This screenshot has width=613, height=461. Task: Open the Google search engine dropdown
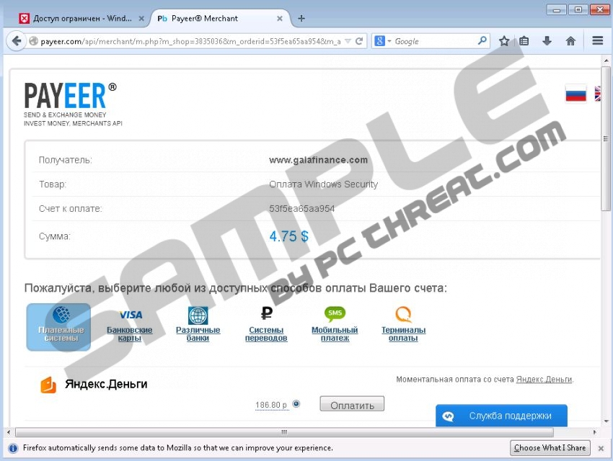pyautogui.click(x=383, y=41)
